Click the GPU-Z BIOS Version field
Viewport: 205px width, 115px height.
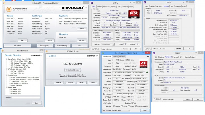tap(129, 72)
